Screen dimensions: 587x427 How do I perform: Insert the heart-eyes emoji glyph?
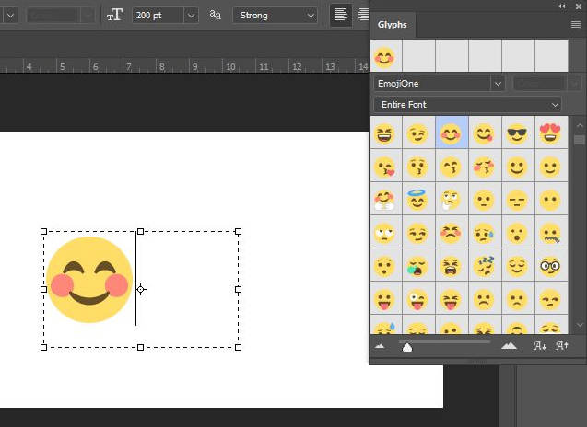click(550, 134)
